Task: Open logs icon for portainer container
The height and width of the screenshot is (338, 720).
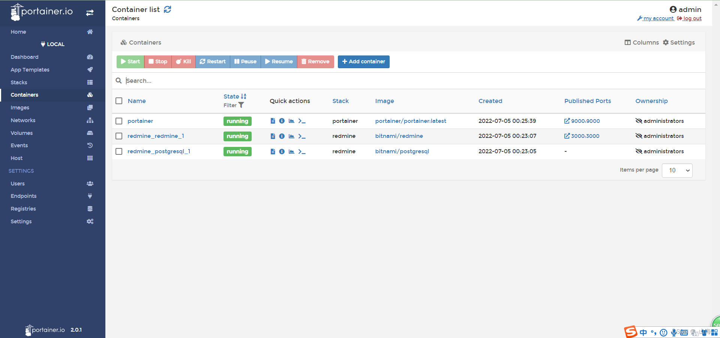Action: point(273,121)
